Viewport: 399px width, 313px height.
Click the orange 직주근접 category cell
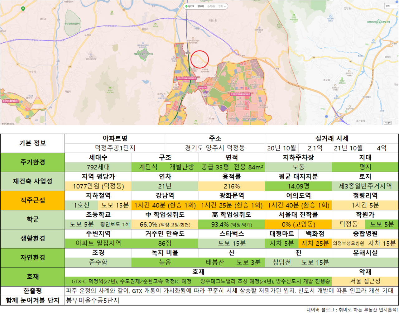(x=33, y=200)
